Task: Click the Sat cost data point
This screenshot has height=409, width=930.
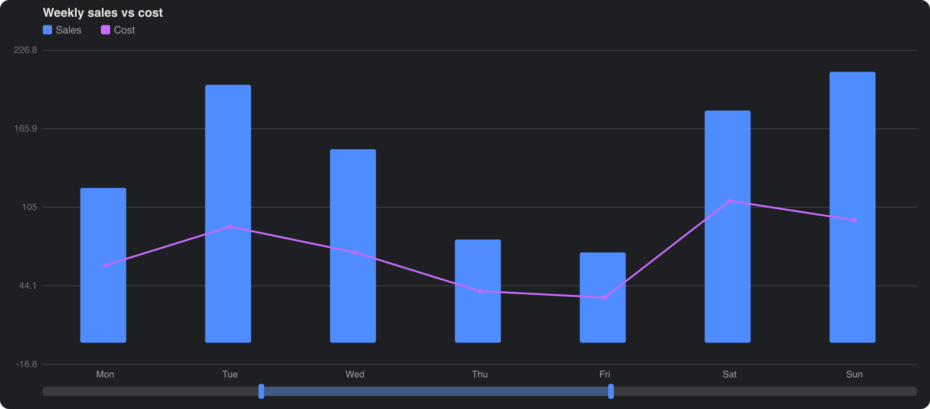Action: coord(730,201)
